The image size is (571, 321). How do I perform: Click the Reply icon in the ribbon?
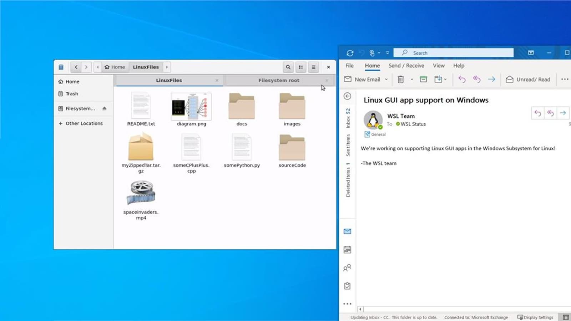click(462, 80)
